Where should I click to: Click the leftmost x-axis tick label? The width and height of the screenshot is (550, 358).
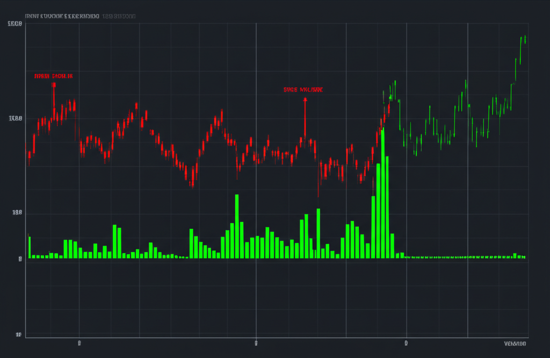coord(79,342)
